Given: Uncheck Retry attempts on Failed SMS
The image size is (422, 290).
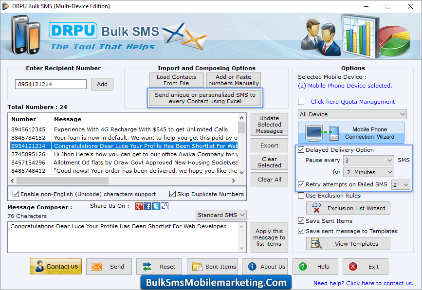Looking at the screenshot, I should point(301,184).
